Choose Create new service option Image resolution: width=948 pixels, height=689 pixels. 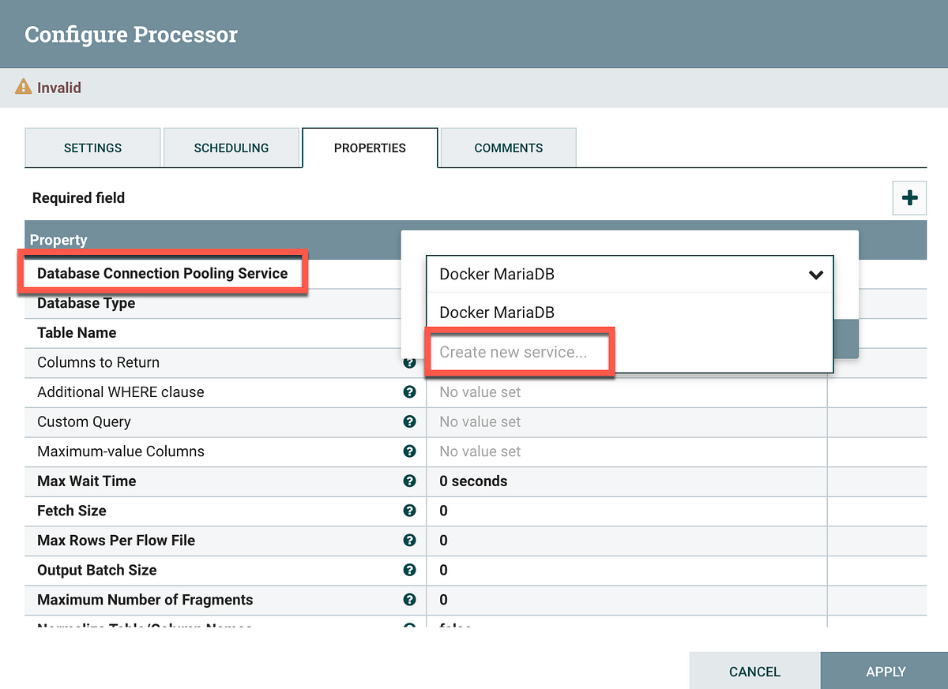517,352
